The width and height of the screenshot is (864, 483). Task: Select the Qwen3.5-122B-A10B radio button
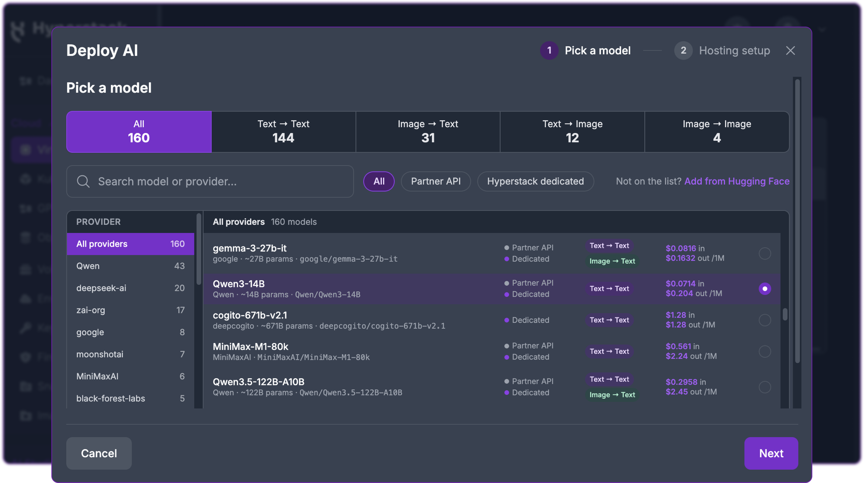(765, 387)
